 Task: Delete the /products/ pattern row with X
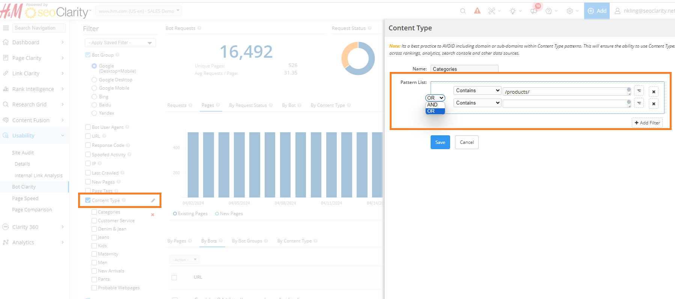point(654,92)
